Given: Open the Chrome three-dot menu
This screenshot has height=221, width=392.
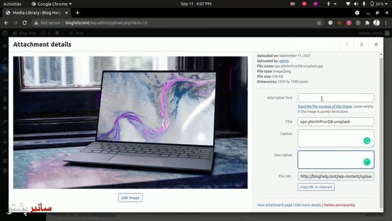Looking at the screenshot, I should click(x=386, y=23).
